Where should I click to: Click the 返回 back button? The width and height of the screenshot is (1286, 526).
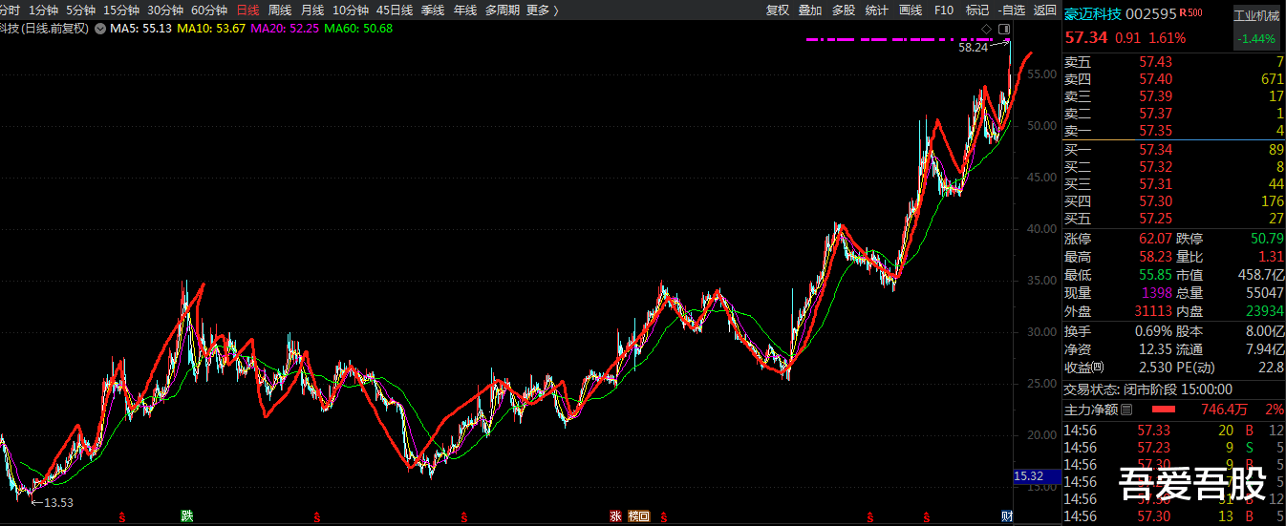[x=1045, y=10]
